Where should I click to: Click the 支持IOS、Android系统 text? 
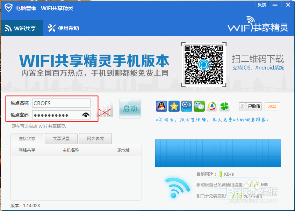pos(258,68)
